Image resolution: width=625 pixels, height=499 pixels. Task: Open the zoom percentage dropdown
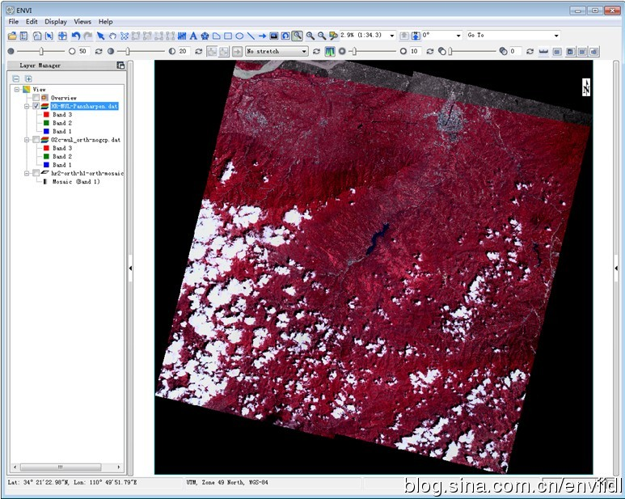[392, 36]
